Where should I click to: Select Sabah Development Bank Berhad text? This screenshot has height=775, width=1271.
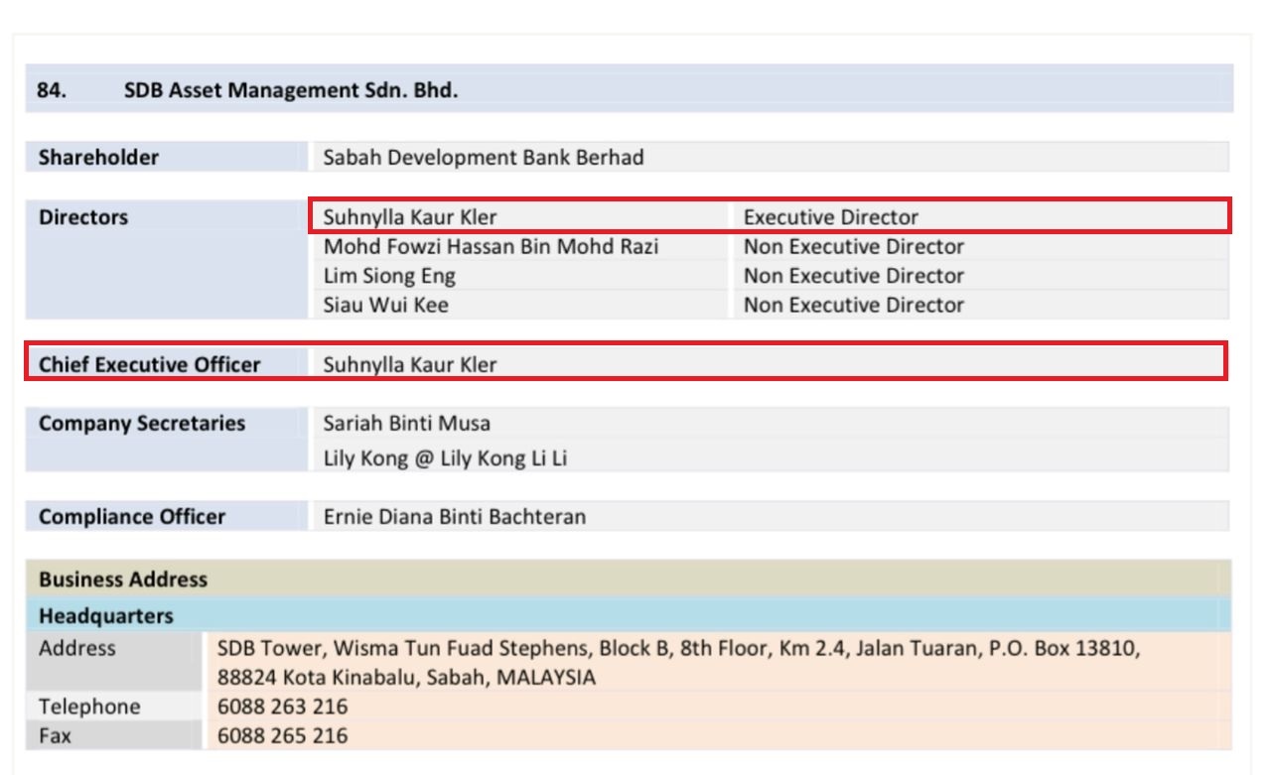[x=484, y=157]
